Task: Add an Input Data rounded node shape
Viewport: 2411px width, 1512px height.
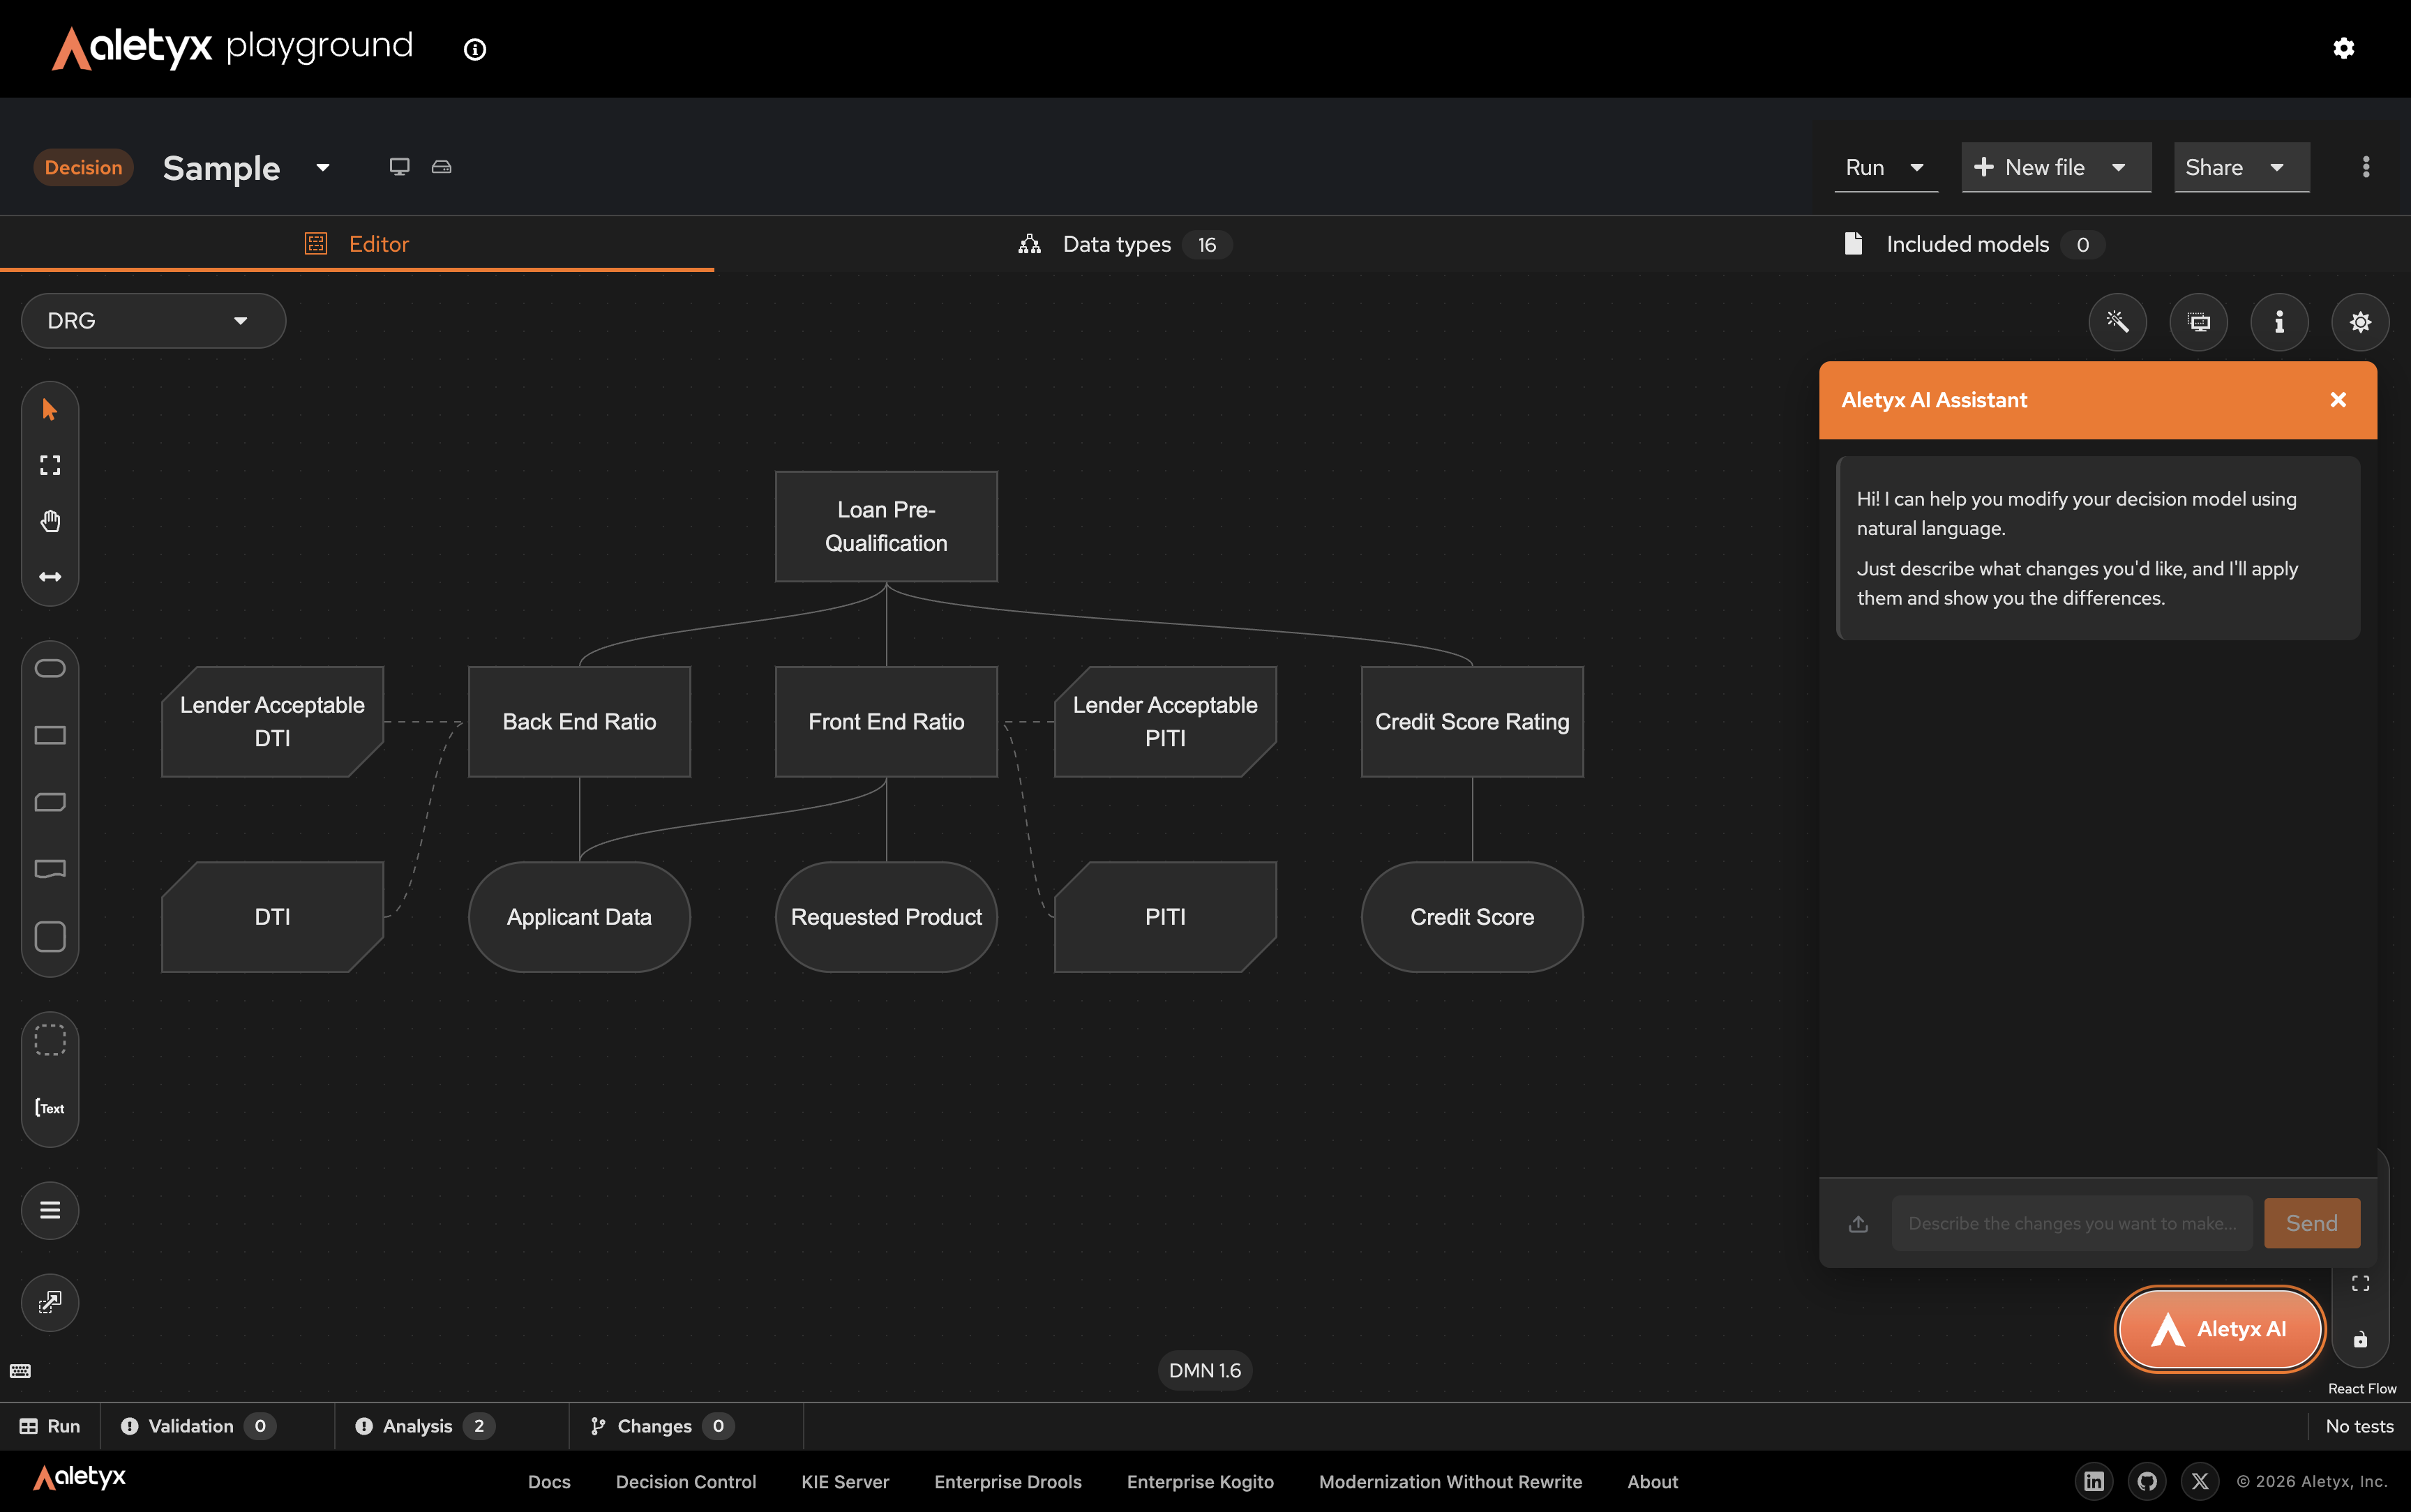Action: coord(50,668)
